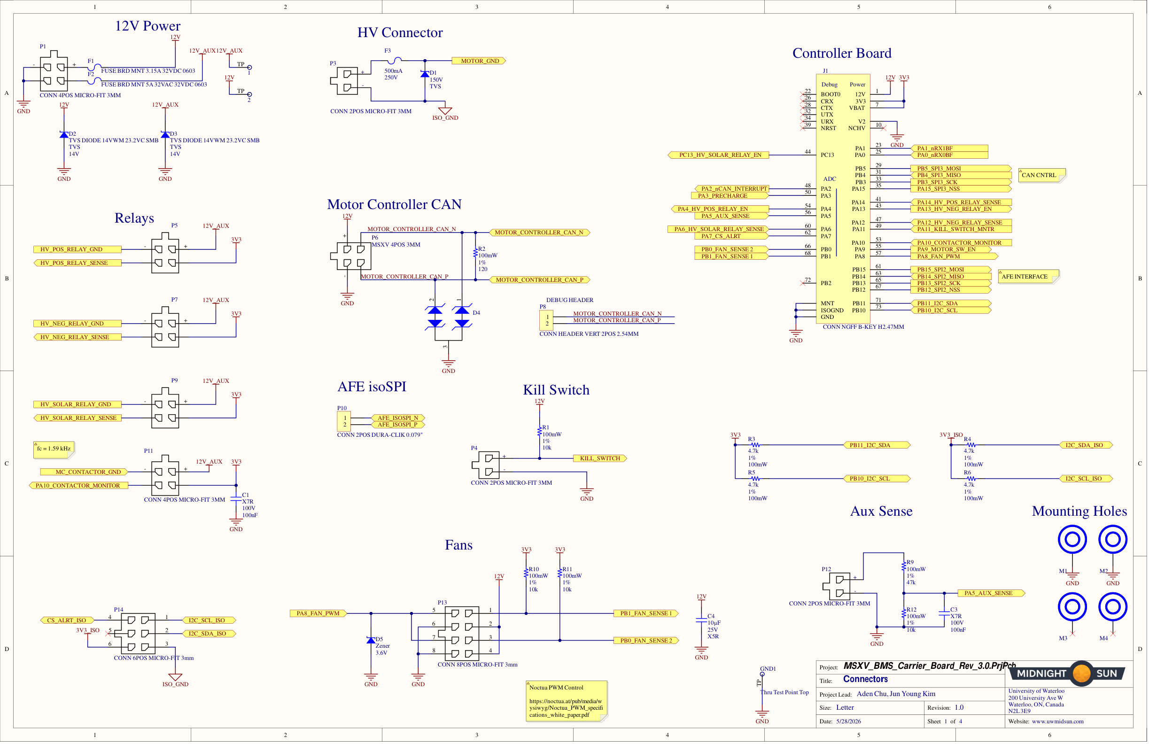Click resistor R6 on the I2C_SCL_ISO line

pyautogui.click(x=971, y=479)
